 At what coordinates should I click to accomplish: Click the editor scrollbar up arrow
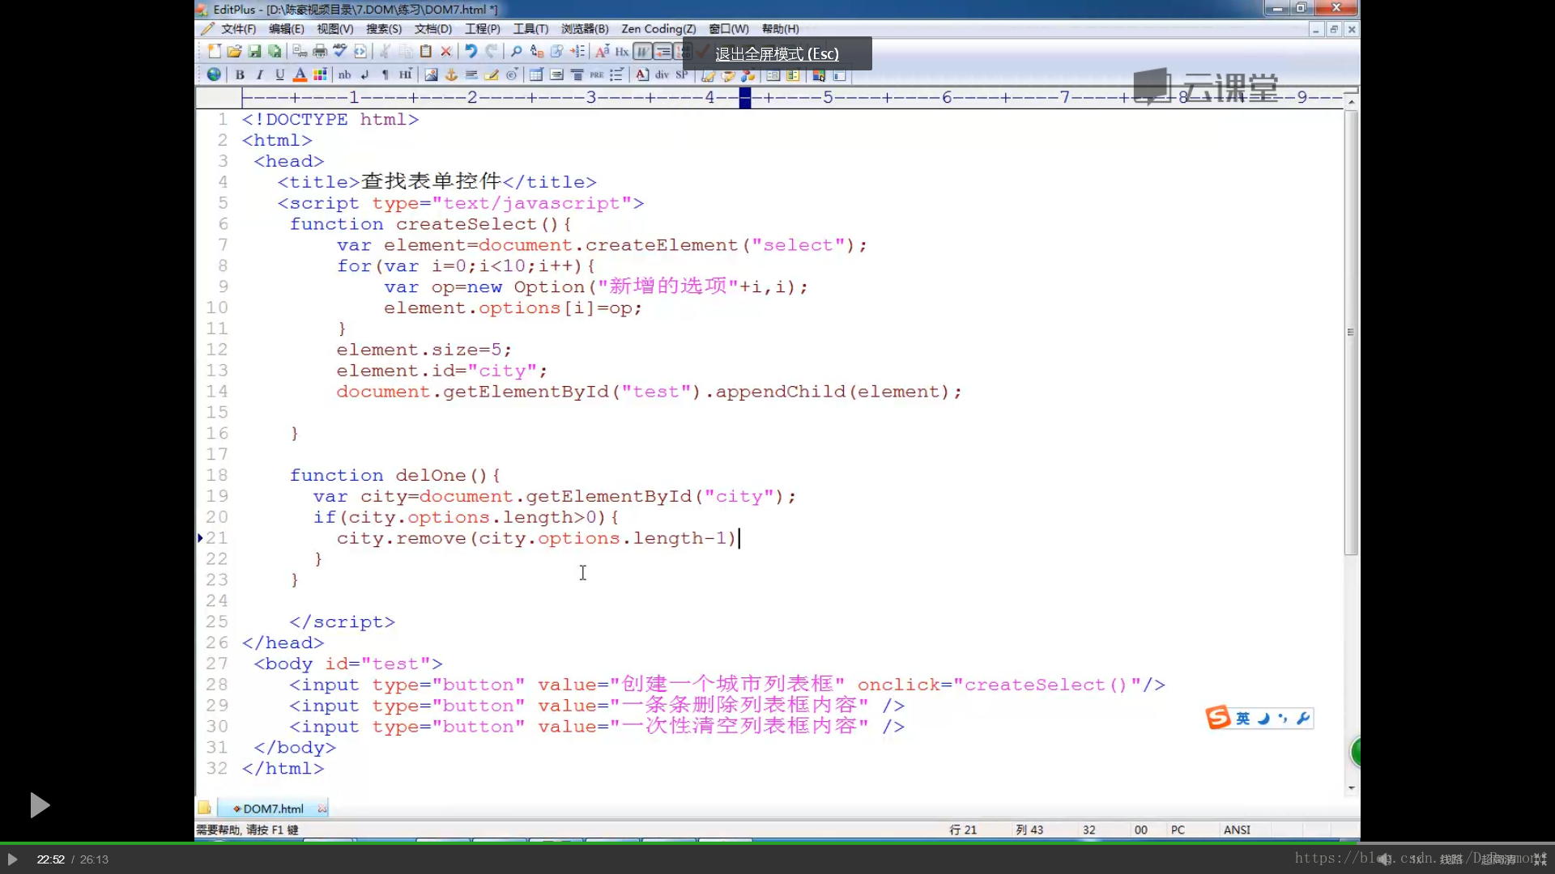pyautogui.click(x=1351, y=101)
